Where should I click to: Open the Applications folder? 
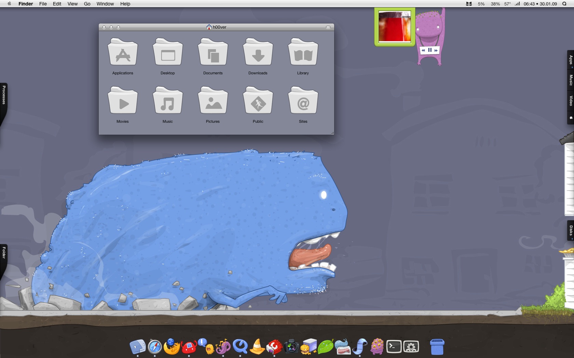click(x=123, y=52)
